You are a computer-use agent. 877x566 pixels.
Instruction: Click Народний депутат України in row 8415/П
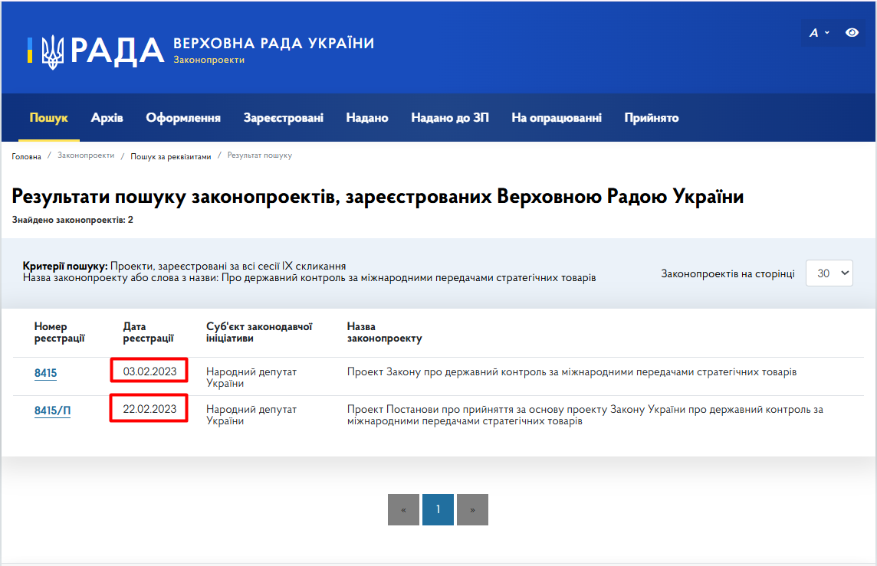251,414
